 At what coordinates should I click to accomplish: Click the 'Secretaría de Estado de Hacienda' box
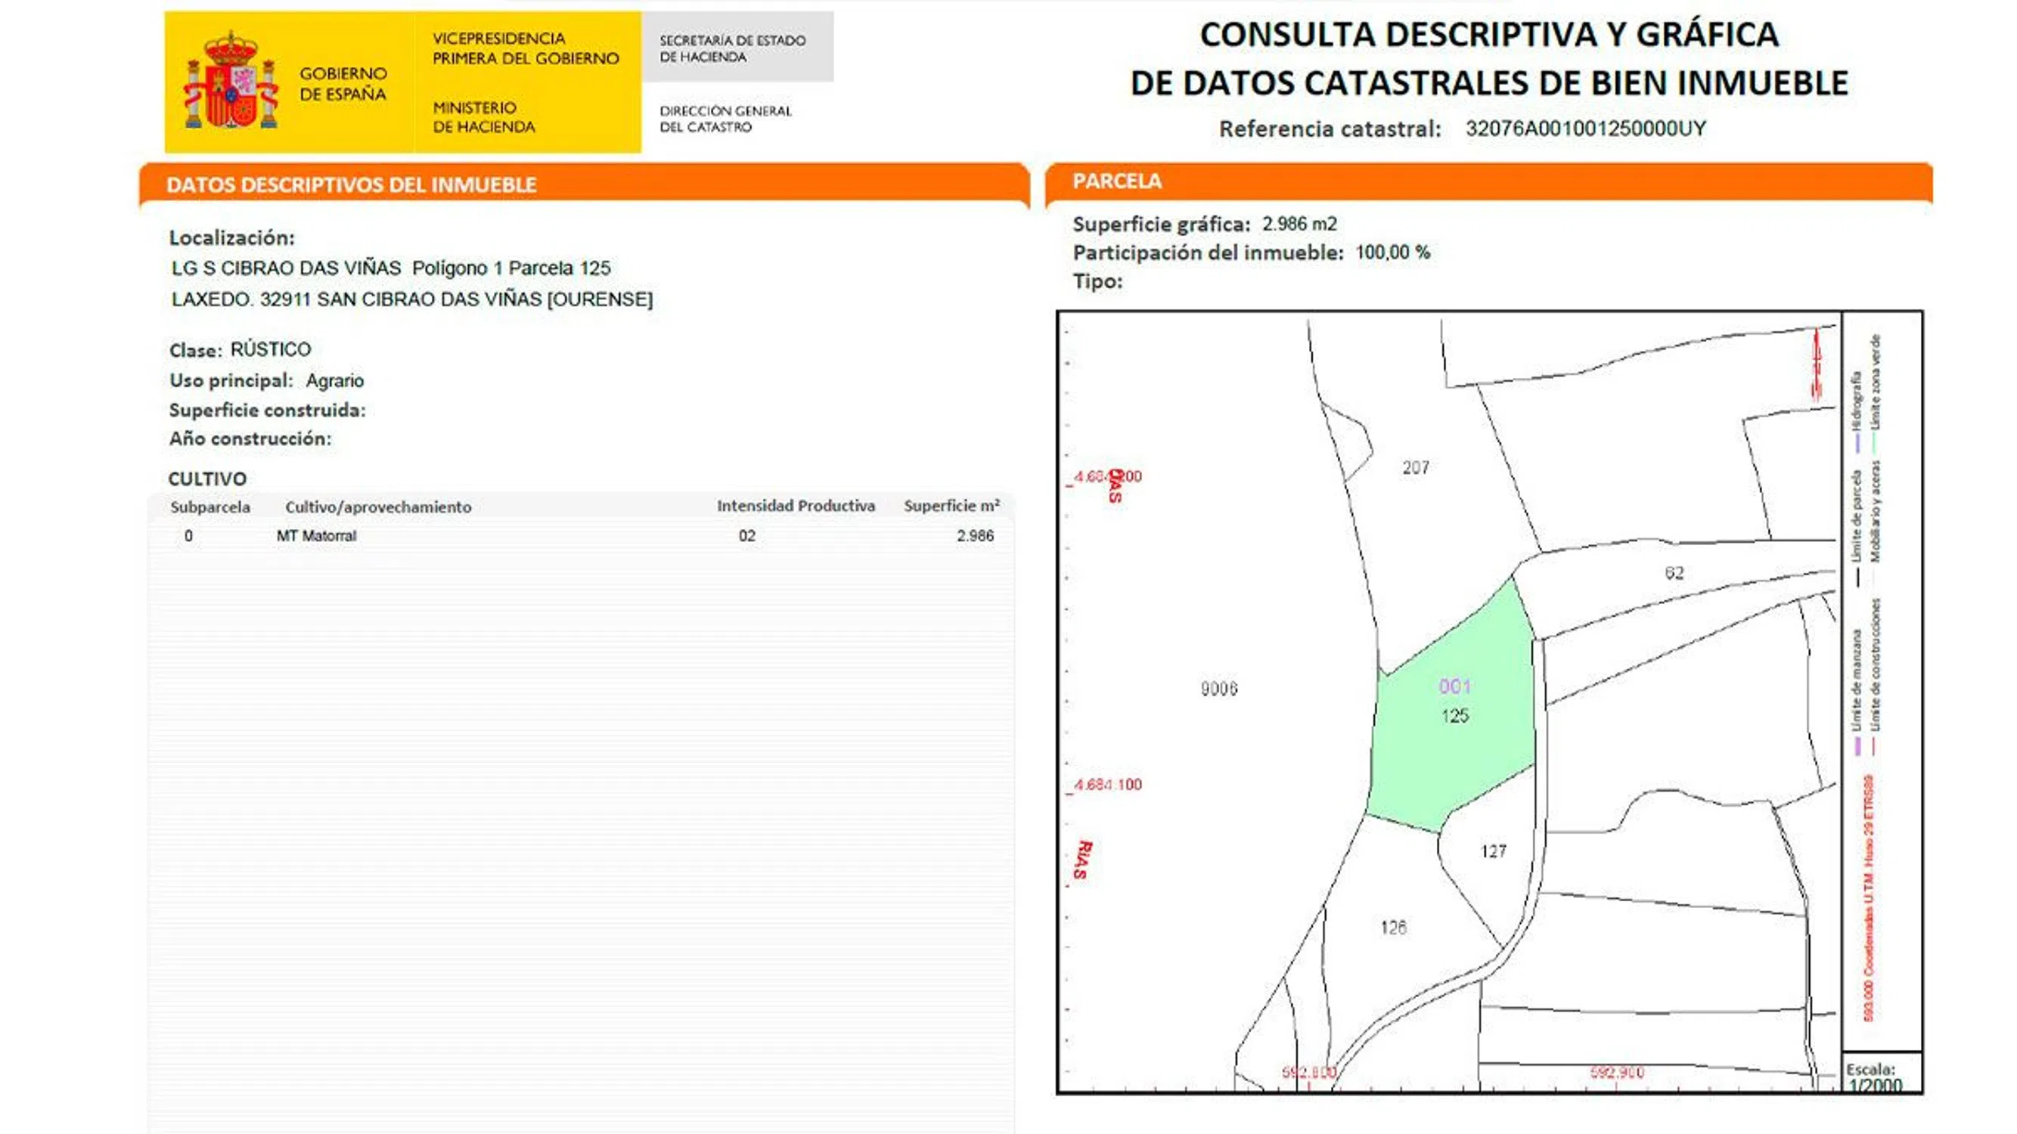pyautogui.click(x=736, y=48)
